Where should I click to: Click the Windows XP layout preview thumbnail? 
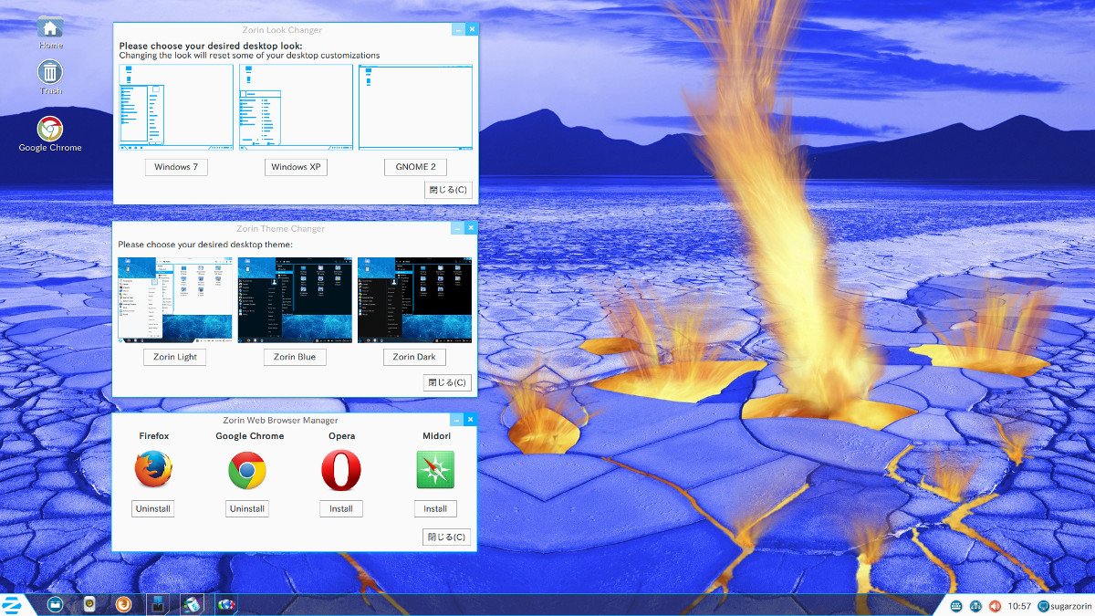296,107
